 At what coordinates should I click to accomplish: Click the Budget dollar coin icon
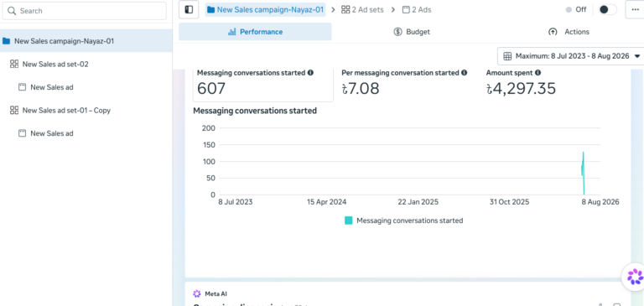397,32
